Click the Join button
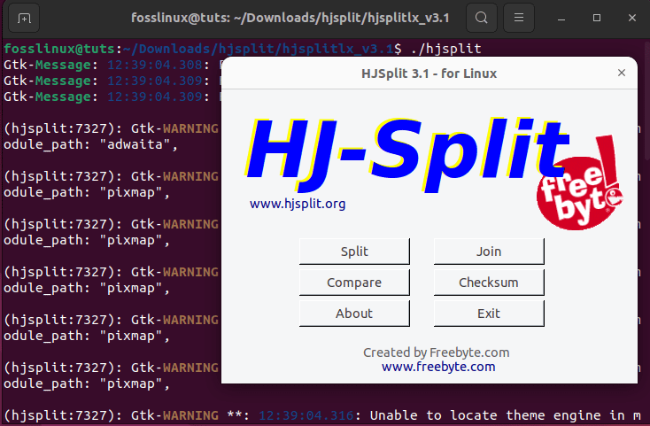 tap(489, 252)
